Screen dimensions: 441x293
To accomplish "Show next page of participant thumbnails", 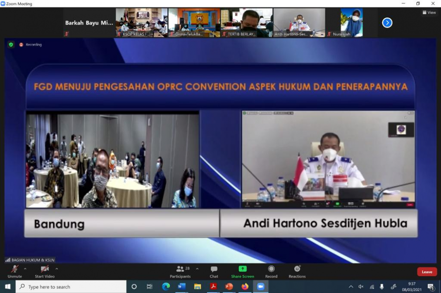I will 387,23.
